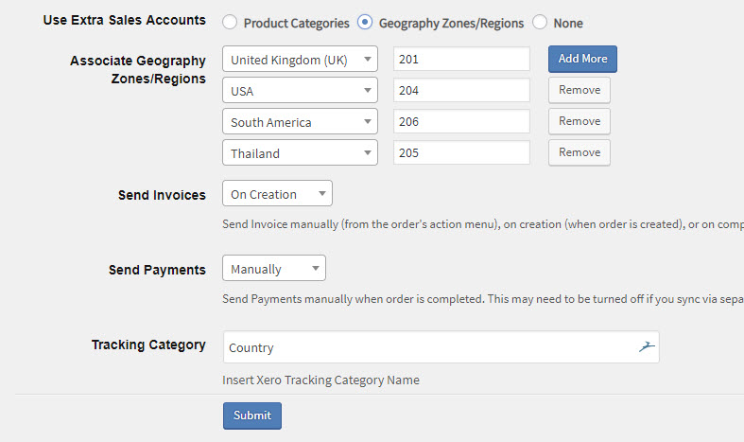Open the Thailand region dropdown
The width and height of the screenshot is (744, 442).
click(300, 152)
